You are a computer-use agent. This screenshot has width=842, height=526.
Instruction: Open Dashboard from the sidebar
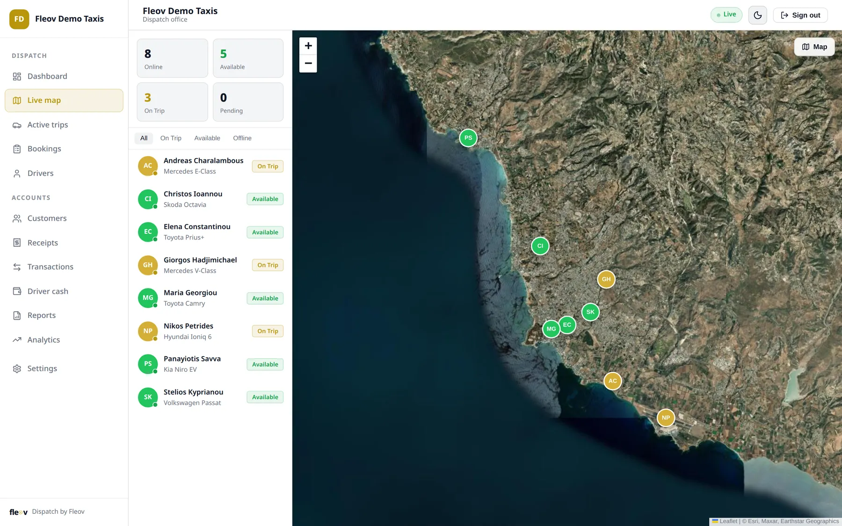tap(64, 76)
